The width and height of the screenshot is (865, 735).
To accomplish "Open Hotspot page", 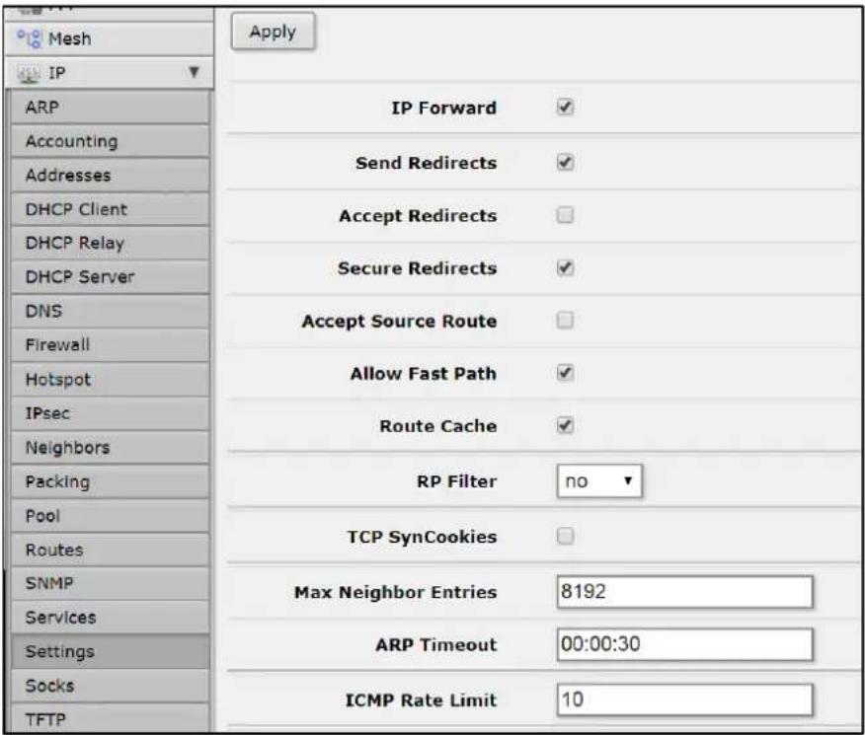I will tap(111, 379).
